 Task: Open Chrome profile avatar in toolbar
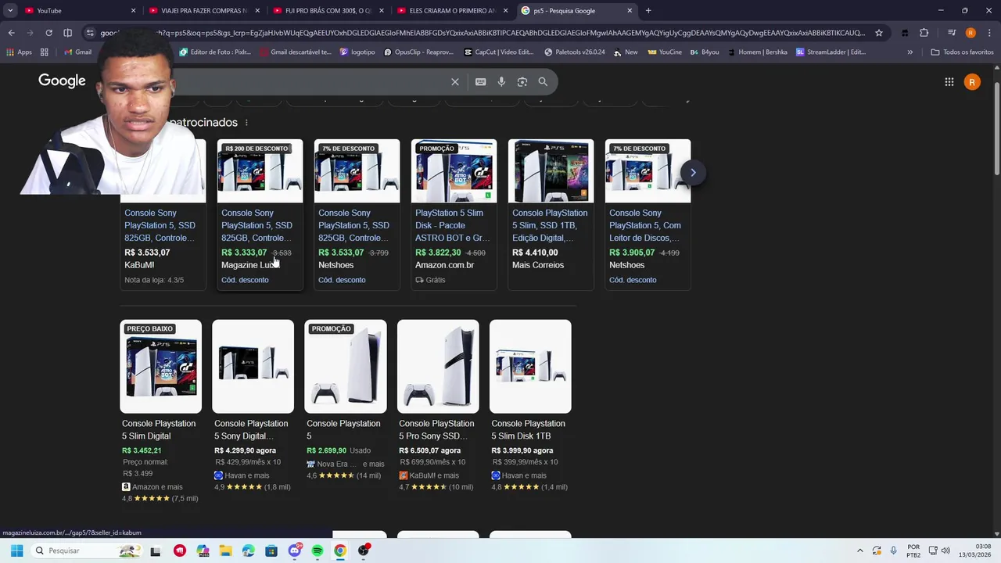click(971, 33)
